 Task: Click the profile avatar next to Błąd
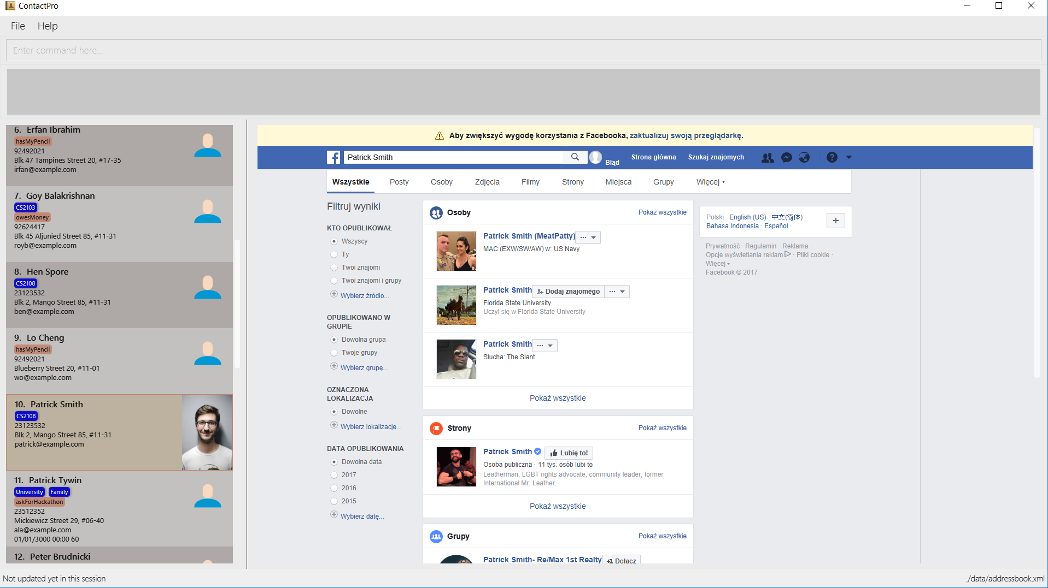point(596,157)
